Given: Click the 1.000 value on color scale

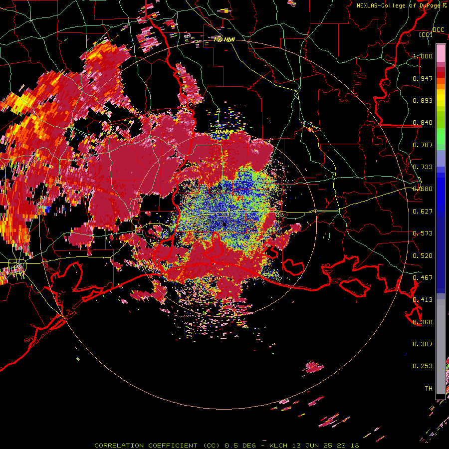Looking at the screenshot, I should coord(423,56).
